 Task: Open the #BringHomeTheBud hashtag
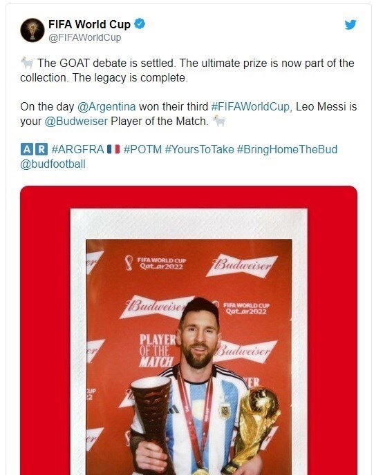point(287,149)
